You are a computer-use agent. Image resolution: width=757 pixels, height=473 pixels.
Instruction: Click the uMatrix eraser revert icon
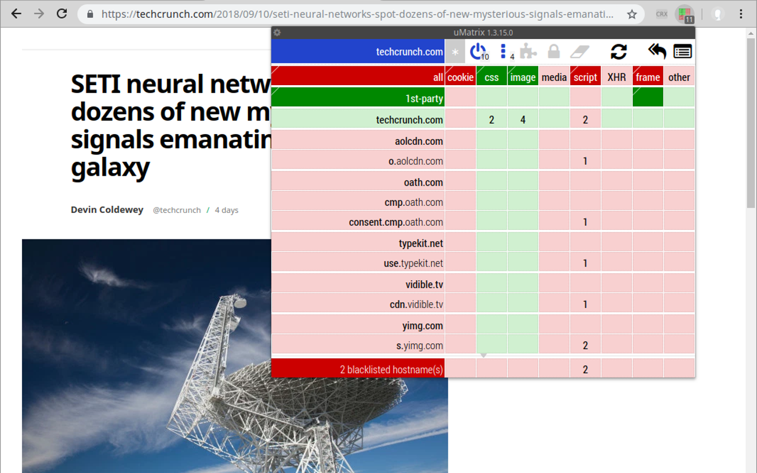tap(580, 52)
